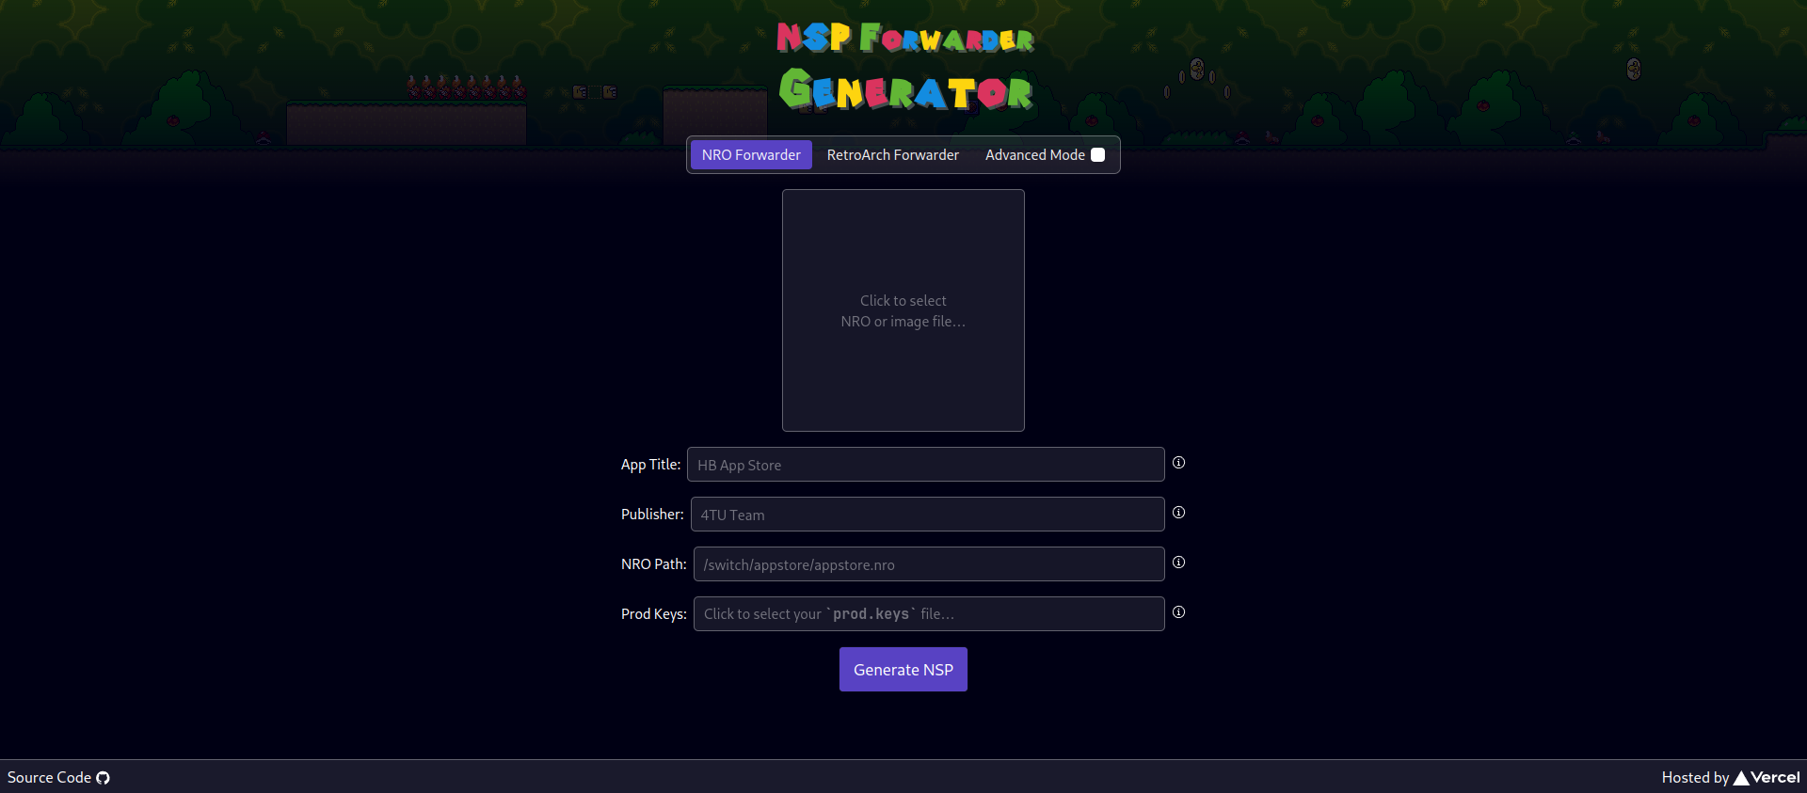Click the NSP Forwarder Generator logo
The image size is (1807, 793).
[905, 66]
